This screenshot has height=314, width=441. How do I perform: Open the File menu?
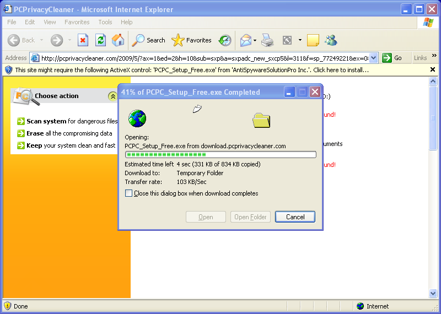point(12,22)
